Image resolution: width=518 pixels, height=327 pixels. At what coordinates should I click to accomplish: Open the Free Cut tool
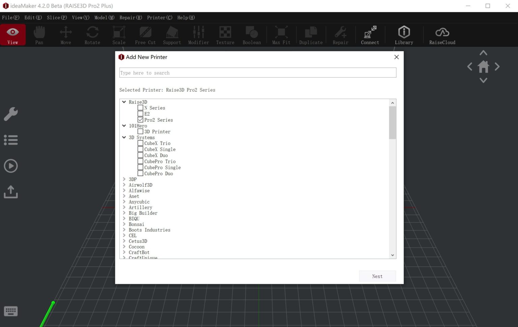[x=145, y=35]
